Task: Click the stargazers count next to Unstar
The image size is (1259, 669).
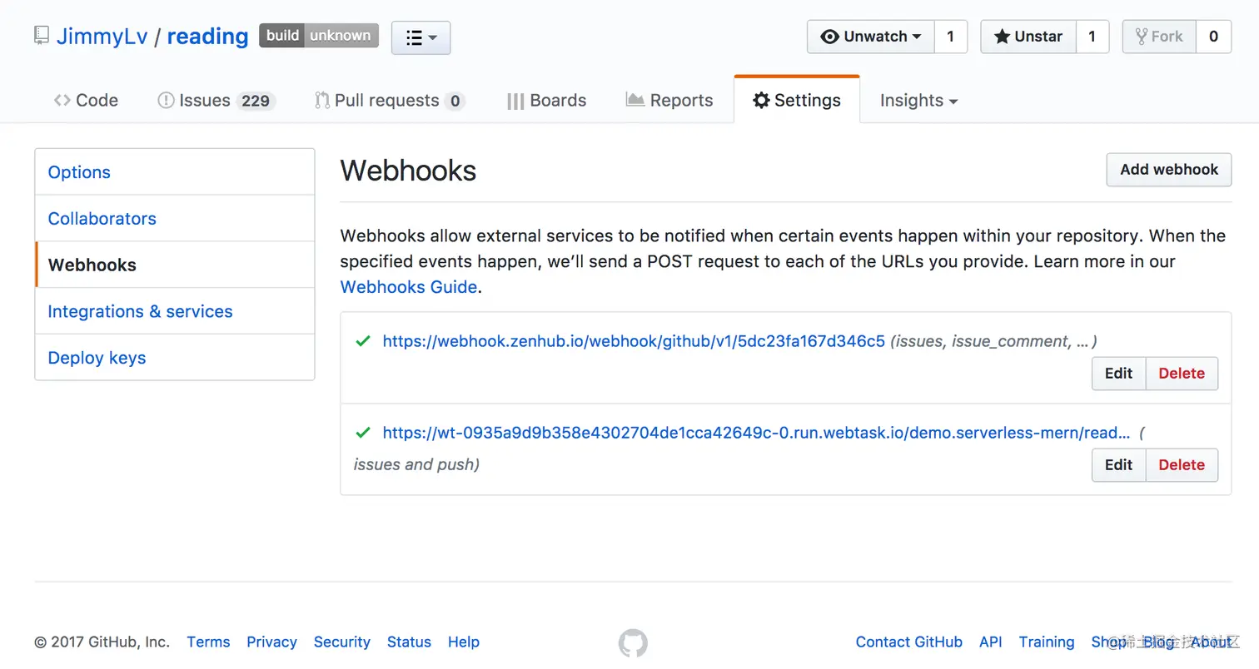Action: click(1092, 37)
